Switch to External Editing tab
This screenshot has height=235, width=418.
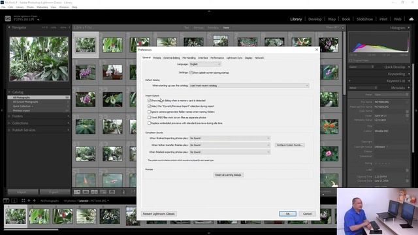point(172,58)
